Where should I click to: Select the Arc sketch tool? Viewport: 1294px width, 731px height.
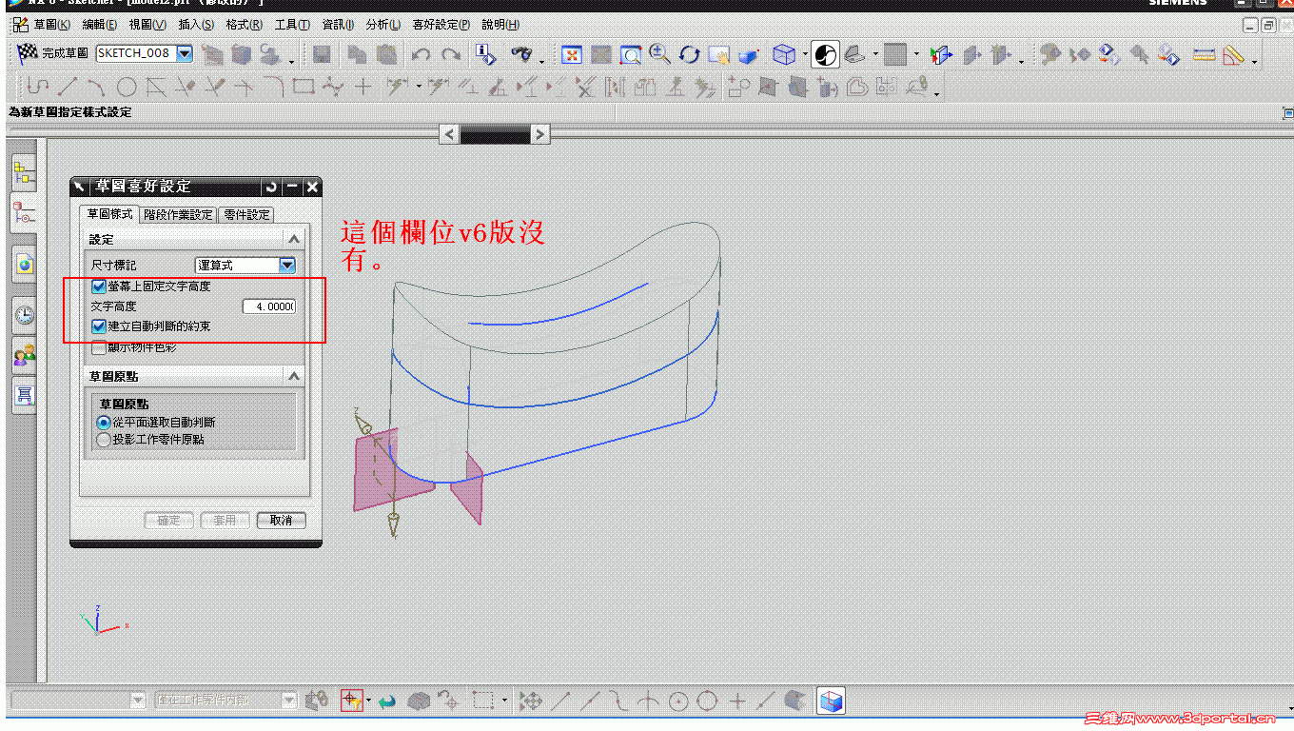[96, 88]
